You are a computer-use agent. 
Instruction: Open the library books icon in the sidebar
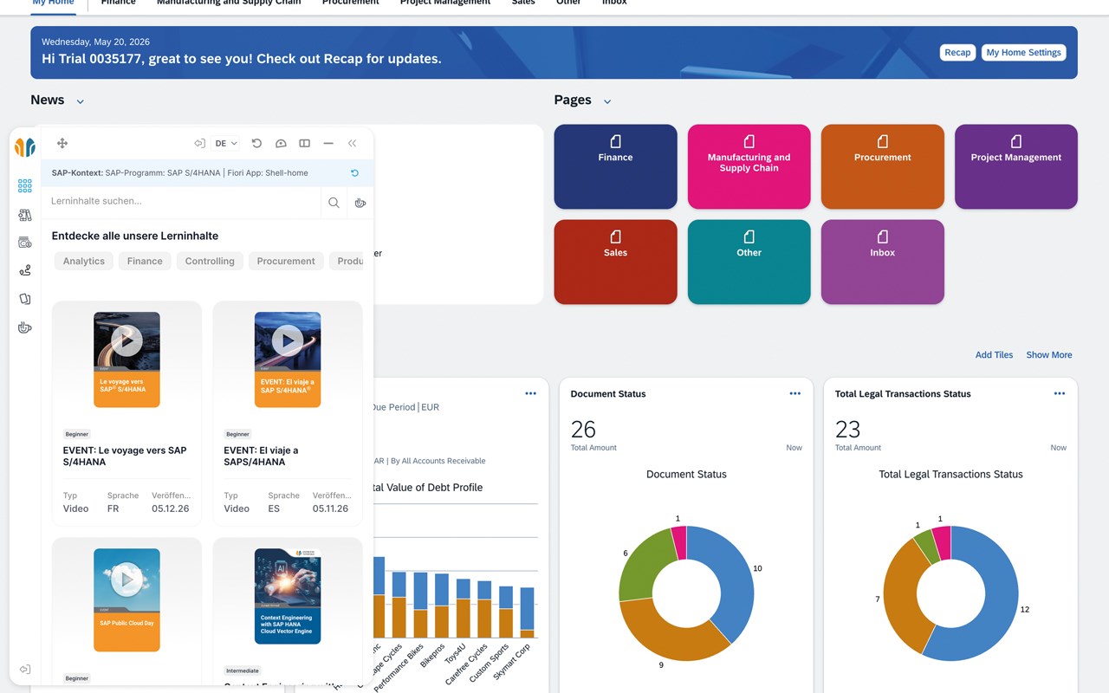click(25, 215)
